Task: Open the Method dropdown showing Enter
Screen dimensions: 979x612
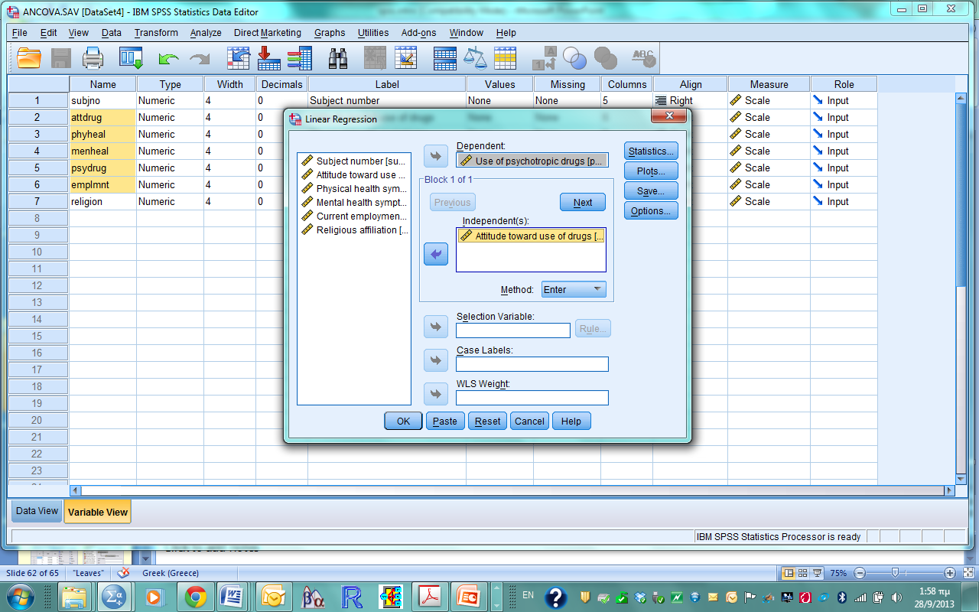Action: (x=574, y=289)
